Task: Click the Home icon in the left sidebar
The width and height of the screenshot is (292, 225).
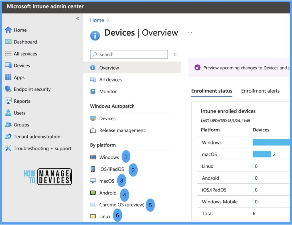Action: pos(8,30)
